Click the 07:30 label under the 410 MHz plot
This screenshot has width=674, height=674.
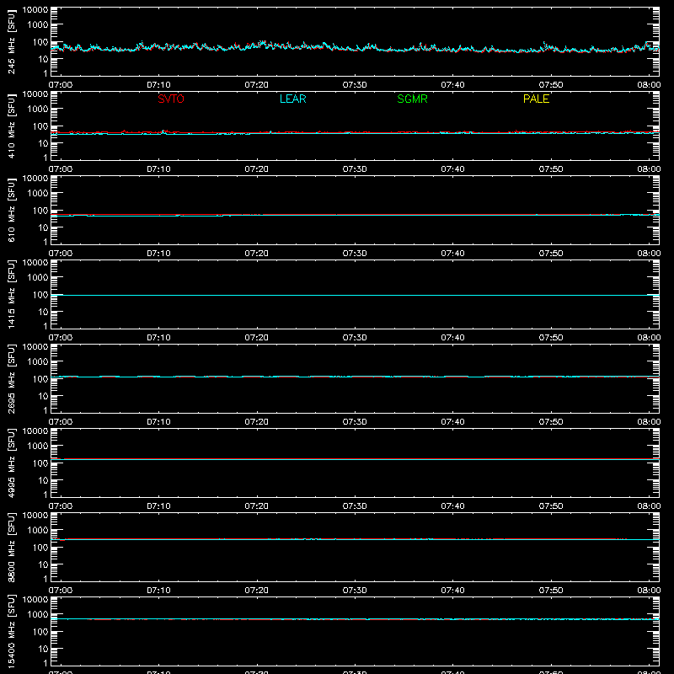(x=355, y=169)
